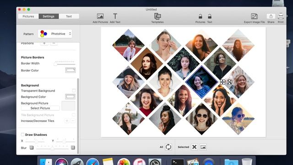The image size is (293, 165).
Task: Click the shadow Y offset slider
Action: [x=65, y=141]
